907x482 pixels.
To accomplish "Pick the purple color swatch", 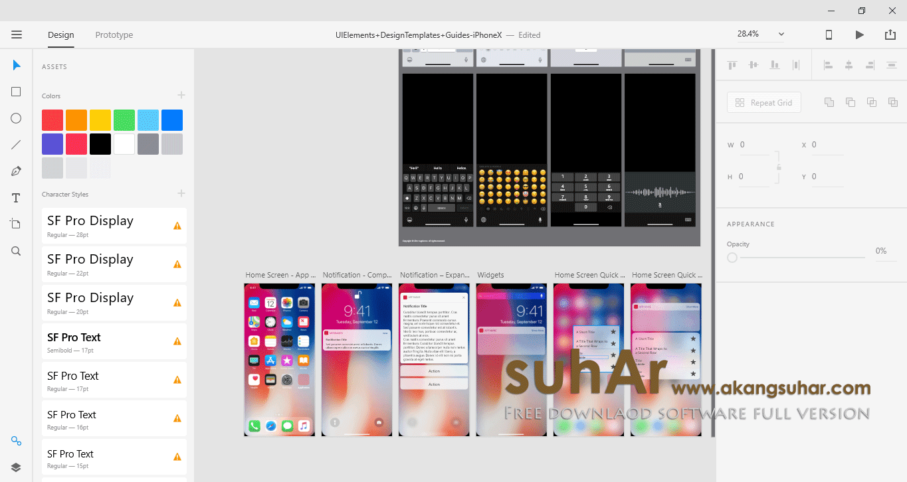I will click(52, 144).
